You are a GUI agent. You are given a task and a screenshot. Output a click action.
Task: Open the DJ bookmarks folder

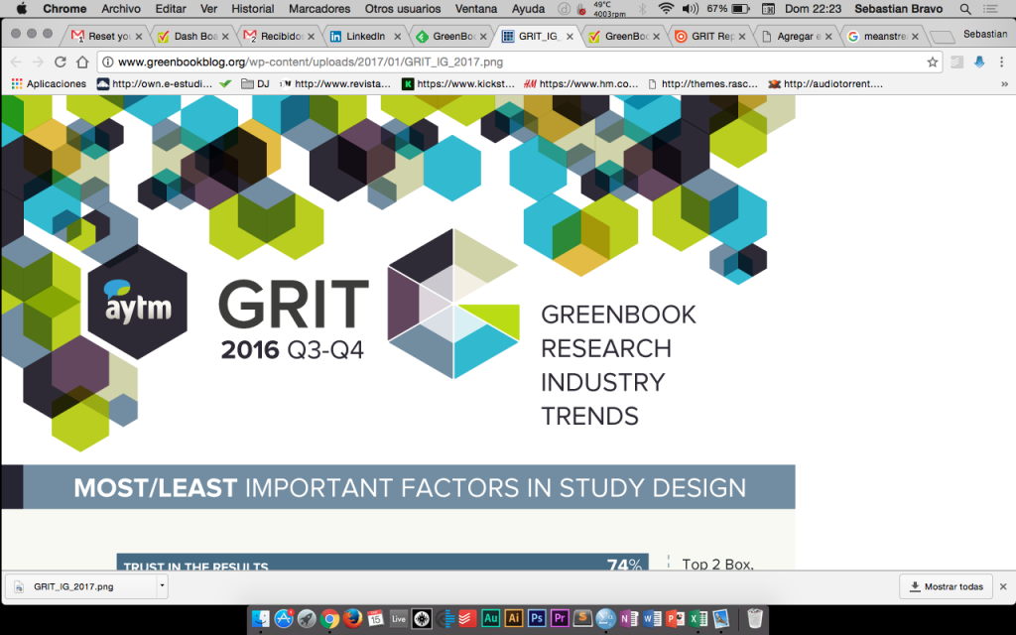(x=255, y=83)
